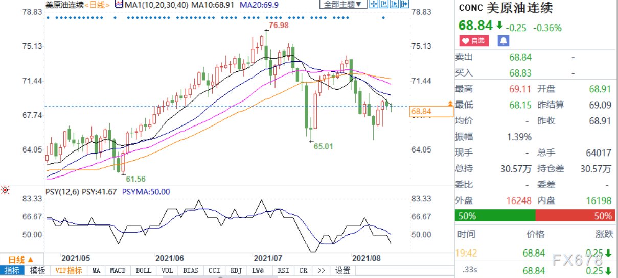Select the LW& indicator tab
Image resolution: width=618 pixels, height=278 pixels.
click(x=260, y=270)
